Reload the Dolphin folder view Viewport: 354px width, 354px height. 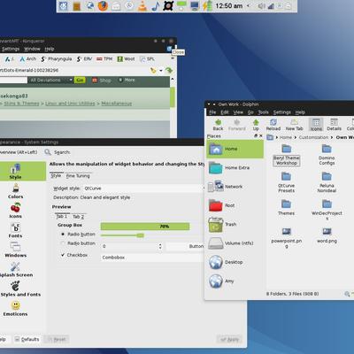pos(273,125)
